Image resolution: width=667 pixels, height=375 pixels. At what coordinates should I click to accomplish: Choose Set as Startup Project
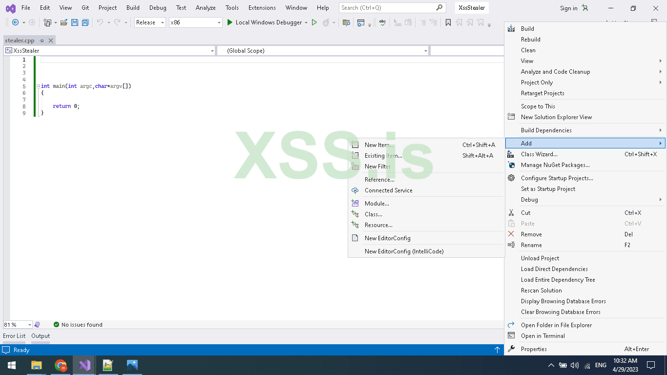coord(585,189)
